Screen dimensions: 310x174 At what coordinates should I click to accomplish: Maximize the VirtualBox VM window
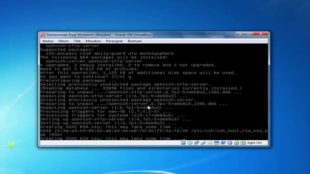[249, 34]
